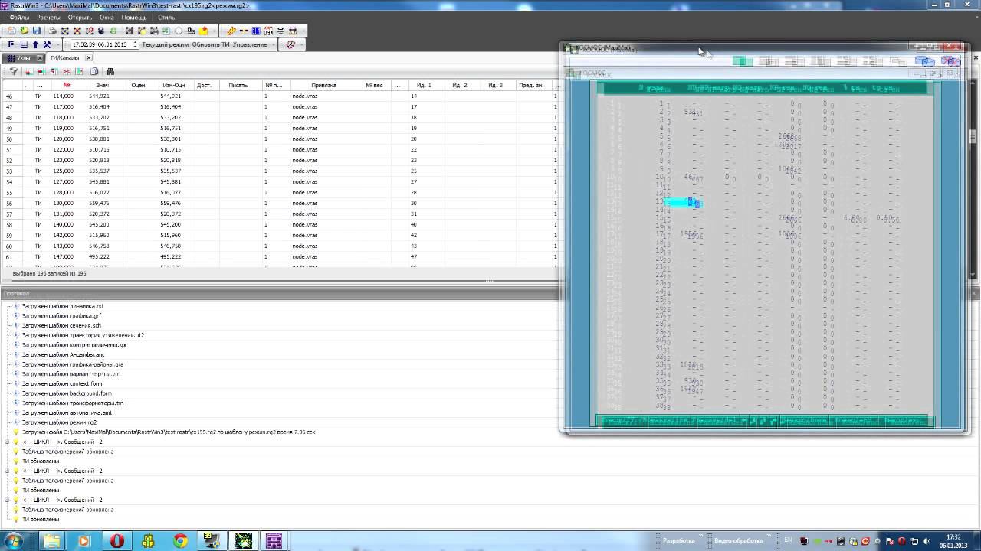The height and width of the screenshot is (551, 981).
Task: Print via the printer icon
Action: coord(52,31)
